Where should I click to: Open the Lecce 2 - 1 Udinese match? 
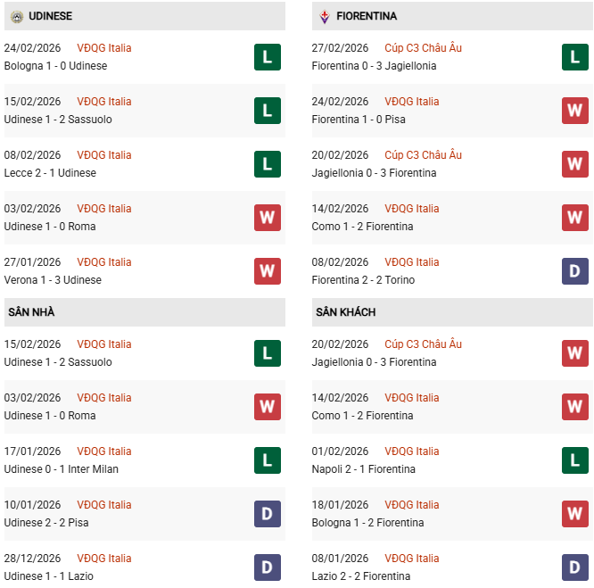coord(50,173)
